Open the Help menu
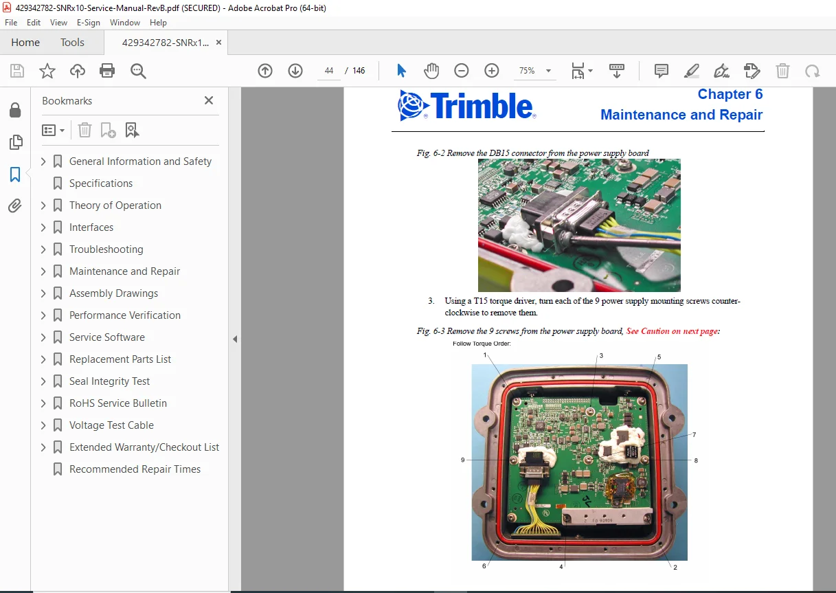The height and width of the screenshot is (593, 836). click(158, 23)
